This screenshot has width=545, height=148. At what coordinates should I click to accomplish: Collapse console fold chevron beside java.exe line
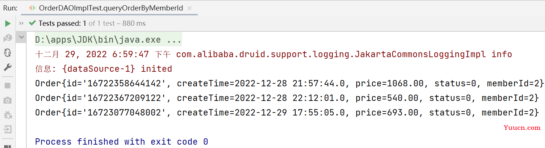point(21,37)
